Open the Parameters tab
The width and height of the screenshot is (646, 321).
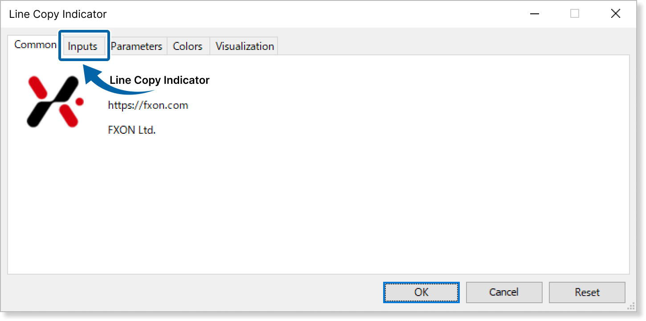136,46
